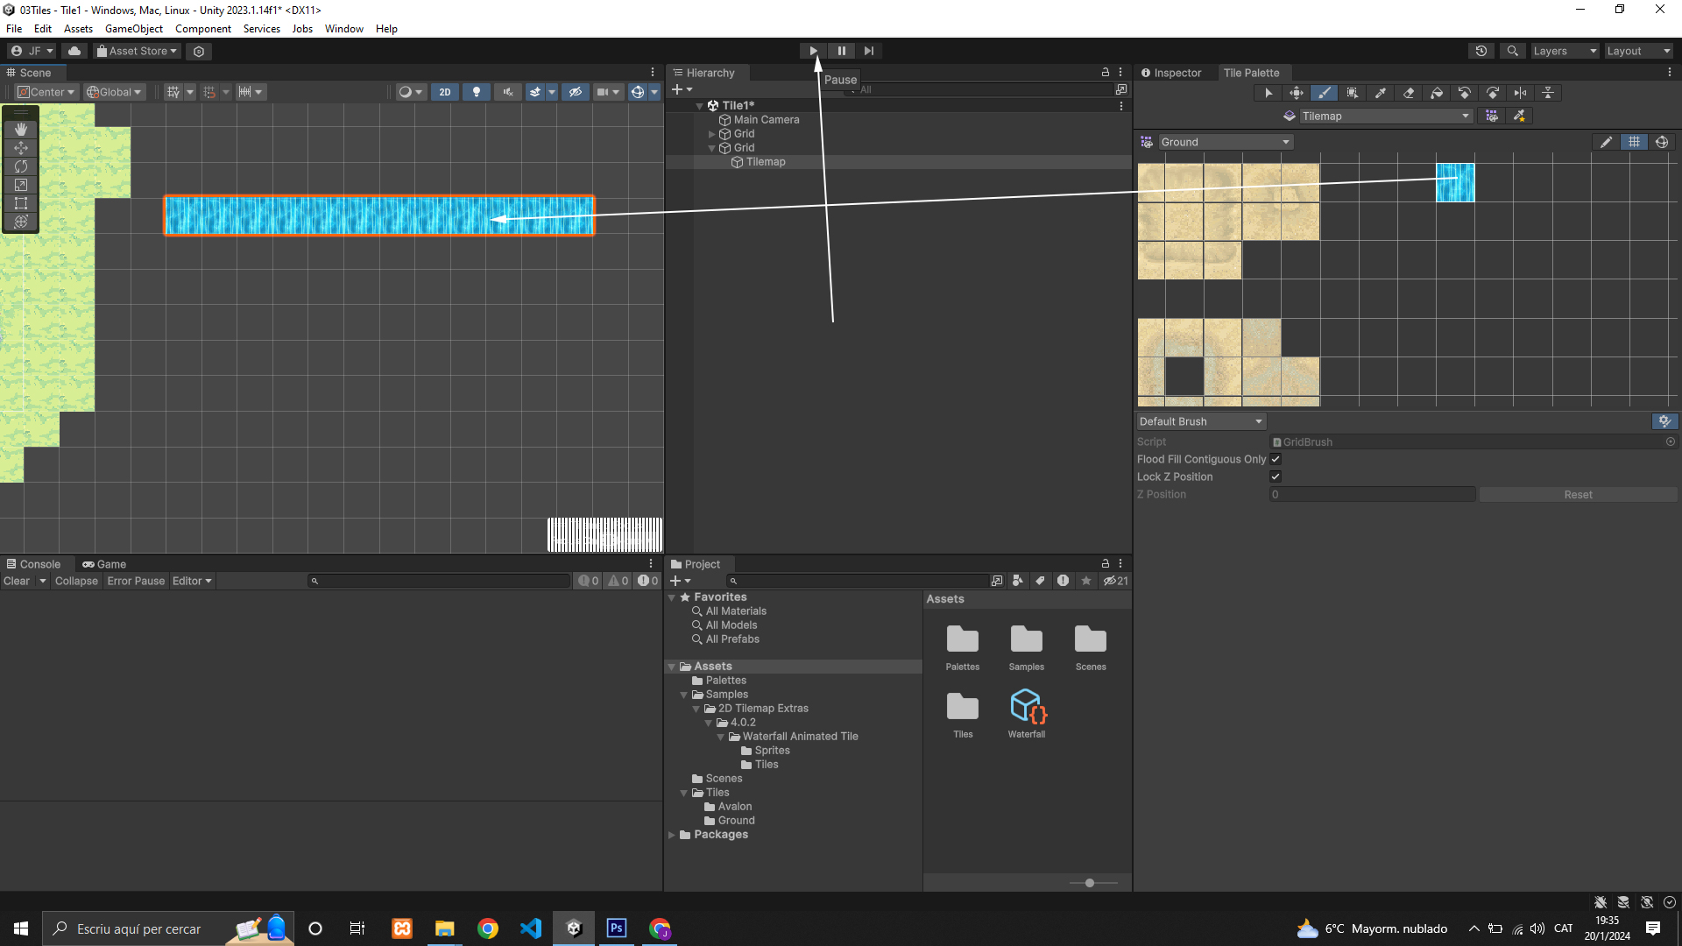The height and width of the screenshot is (946, 1682).
Task: Adjust the Project icon size slider
Action: [x=1090, y=883]
